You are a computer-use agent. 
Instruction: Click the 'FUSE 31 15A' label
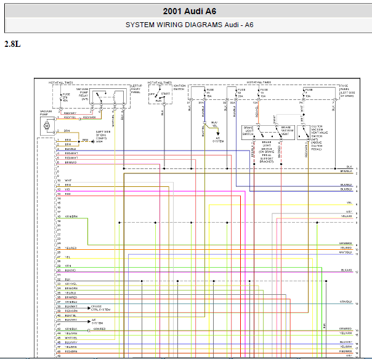210,93
